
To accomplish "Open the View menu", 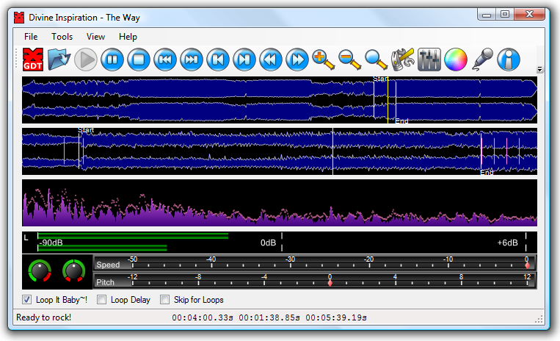I will [x=95, y=37].
